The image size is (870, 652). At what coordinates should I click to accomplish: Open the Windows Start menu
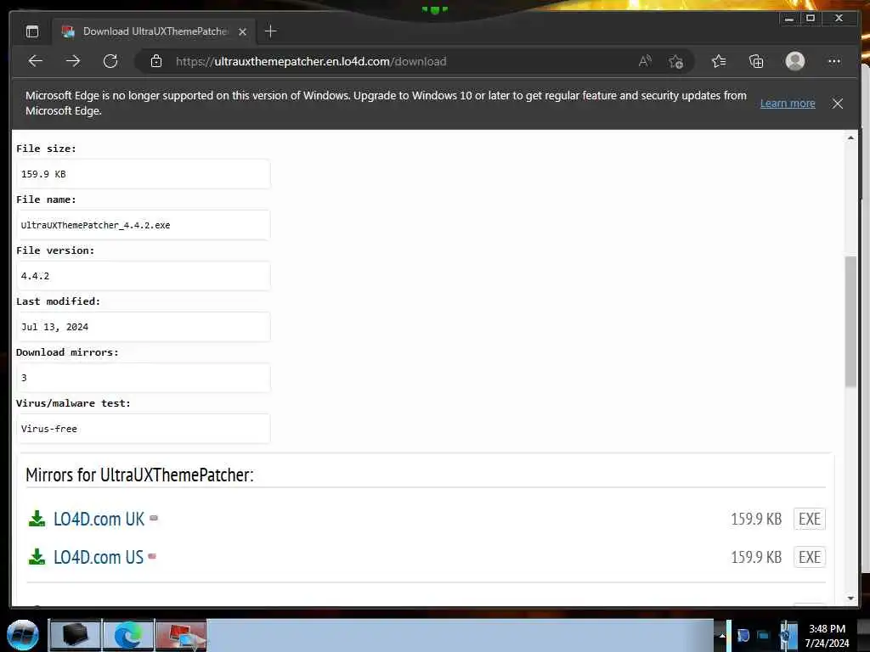(x=23, y=635)
